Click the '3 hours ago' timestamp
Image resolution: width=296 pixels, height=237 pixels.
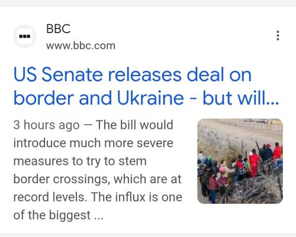click(x=46, y=125)
